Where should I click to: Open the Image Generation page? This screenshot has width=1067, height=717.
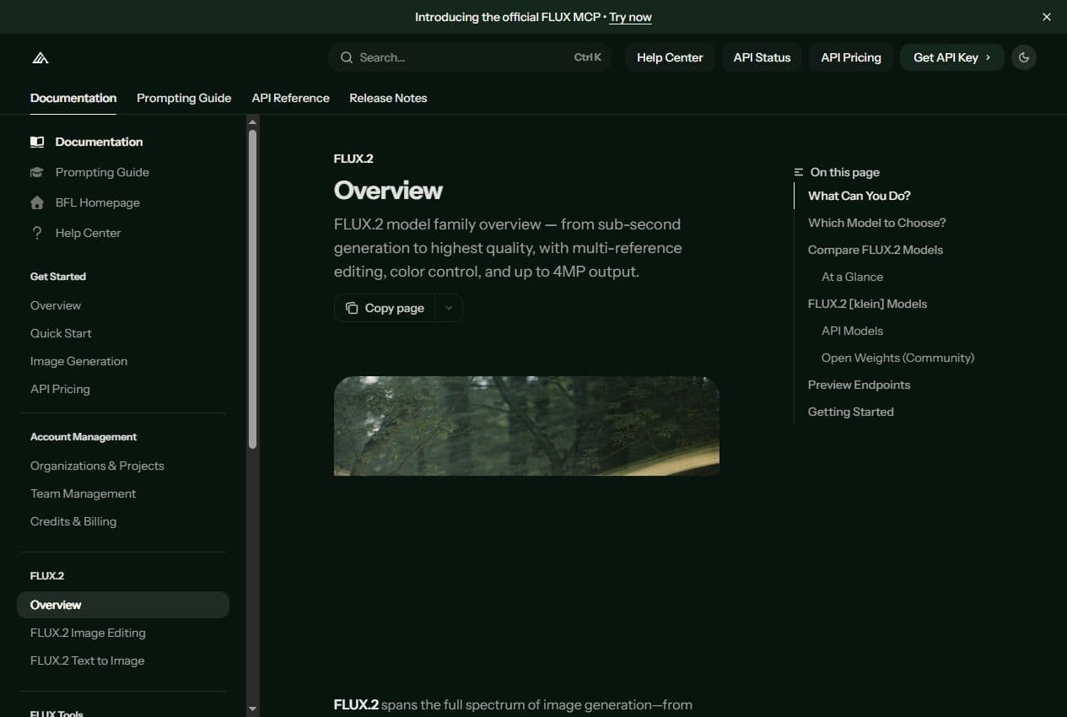[x=78, y=361]
